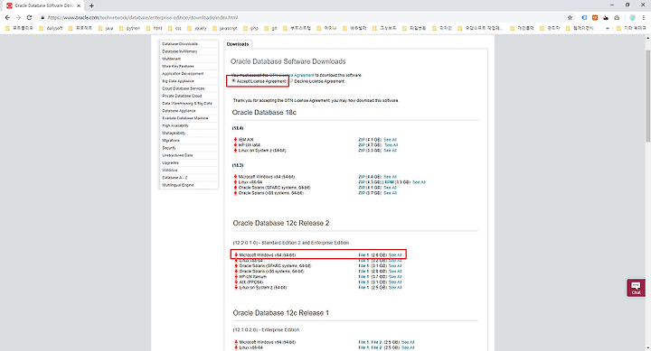The width and height of the screenshot is (651, 351).
Task: Open the java bookmark folder
Action: click(x=106, y=28)
